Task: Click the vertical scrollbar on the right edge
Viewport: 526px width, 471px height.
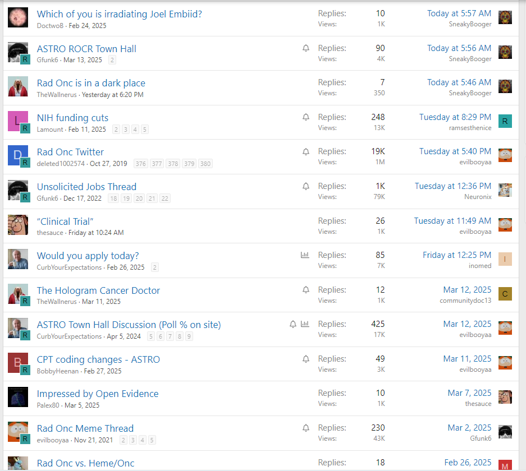Action: tap(523, 224)
